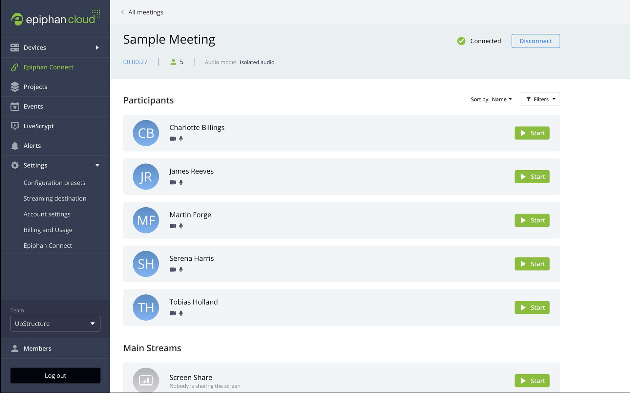
Task: Click the Disconnect button
Action: coord(535,41)
